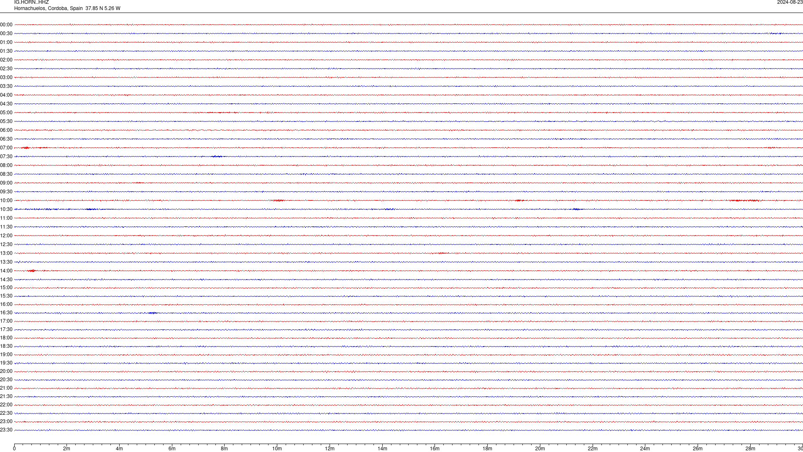Select the 23:30 trace time label

pyautogui.click(x=6, y=430)
